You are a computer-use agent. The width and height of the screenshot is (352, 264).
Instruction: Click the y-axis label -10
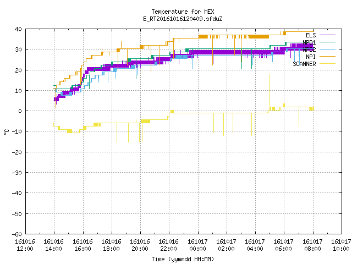[17, 131]
